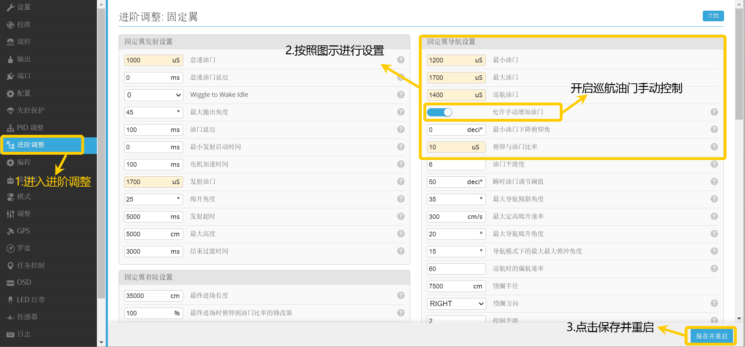This screenshot has height=347, width=745.
Task: Click the wrench icon beside 设置
Action: pos(10,7)
